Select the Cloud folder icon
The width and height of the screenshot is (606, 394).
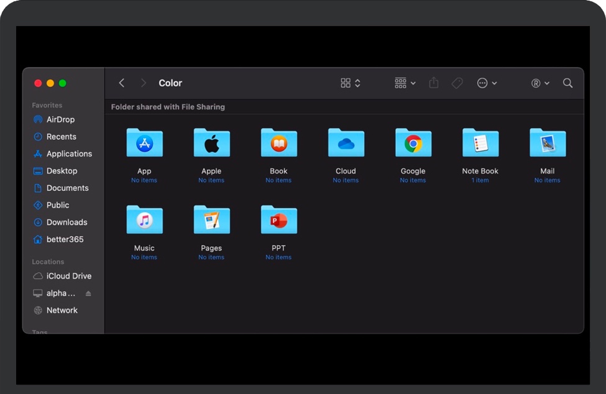point(346,144)
